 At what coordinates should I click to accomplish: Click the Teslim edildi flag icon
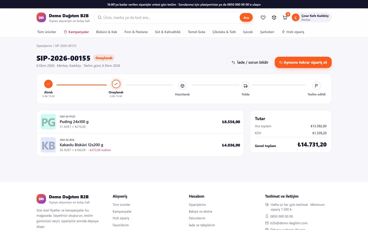pos(316,86)
